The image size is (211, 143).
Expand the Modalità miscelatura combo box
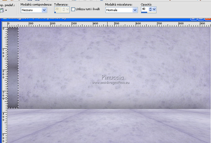point(135,10)
